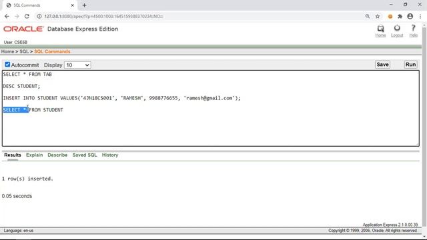The width and height of the screenshot is (427, 240).
Task: Click the editor resize grip corner
Action: [417, 144]
